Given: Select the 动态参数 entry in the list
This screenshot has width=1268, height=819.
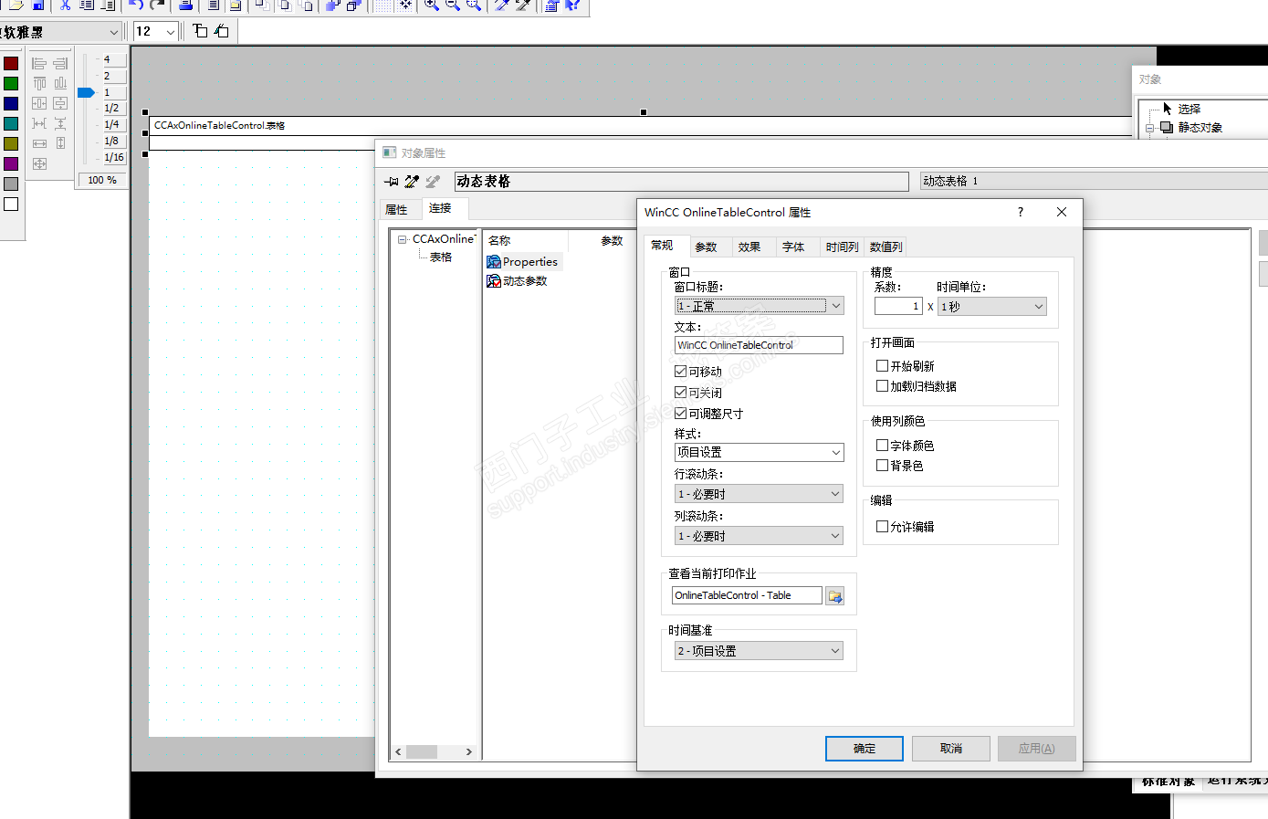Looking at the screenshot, I should pos(517,281).
